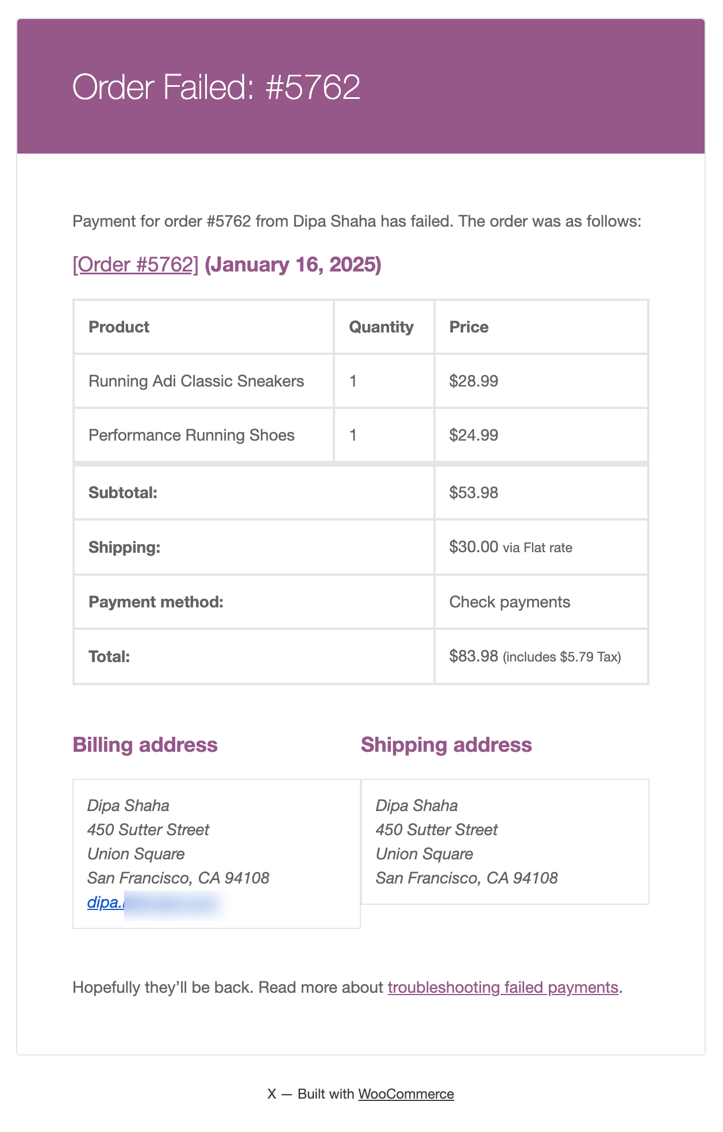Viewport: 723px width, 1132px height.
Task: Click the Check payments method cell
Action: click(541, 602)
